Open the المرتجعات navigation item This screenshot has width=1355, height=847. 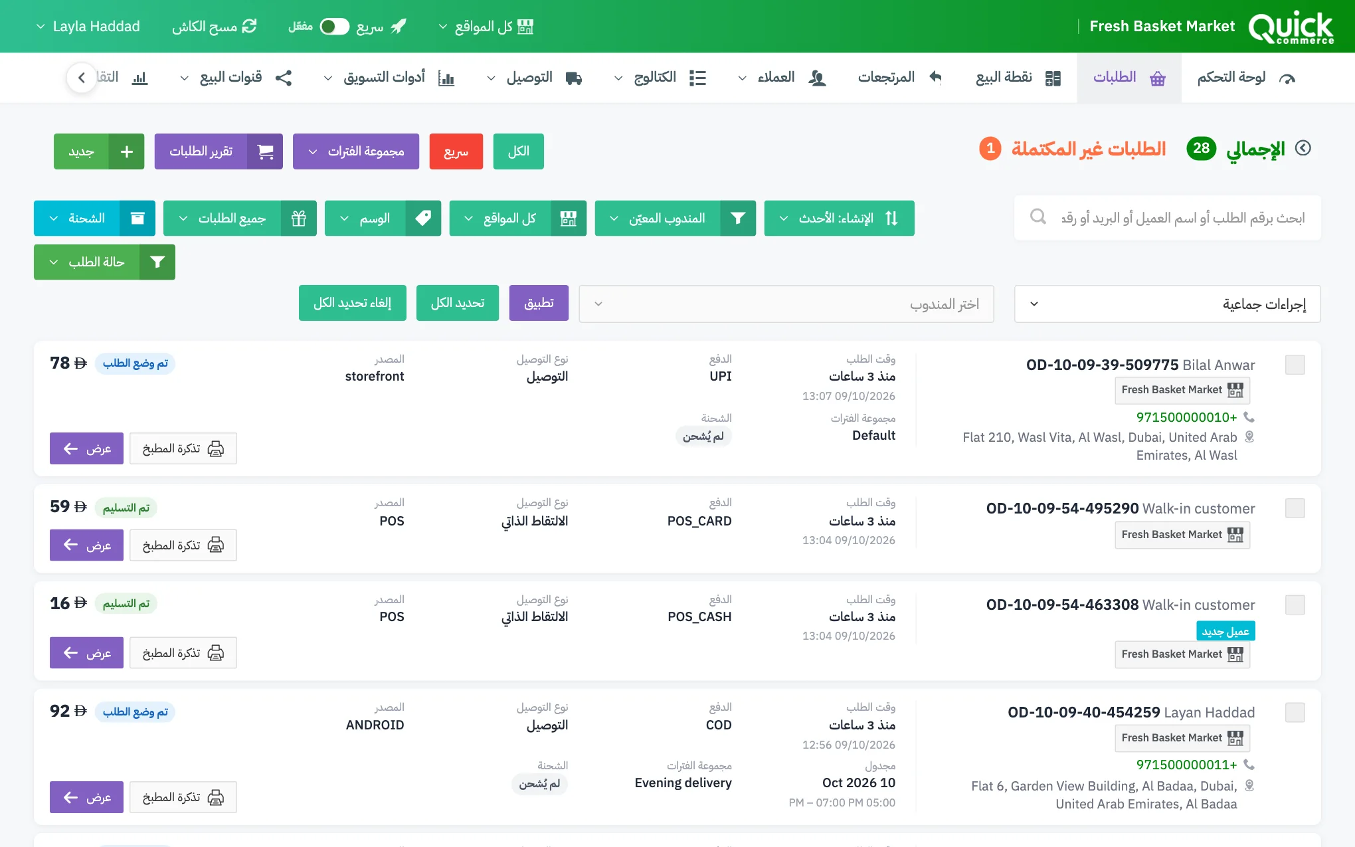point(900,78)
